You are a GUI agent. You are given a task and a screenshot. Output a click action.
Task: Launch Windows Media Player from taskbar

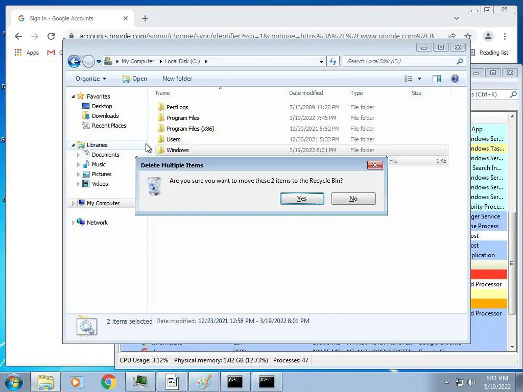click(x=76, y=382)
